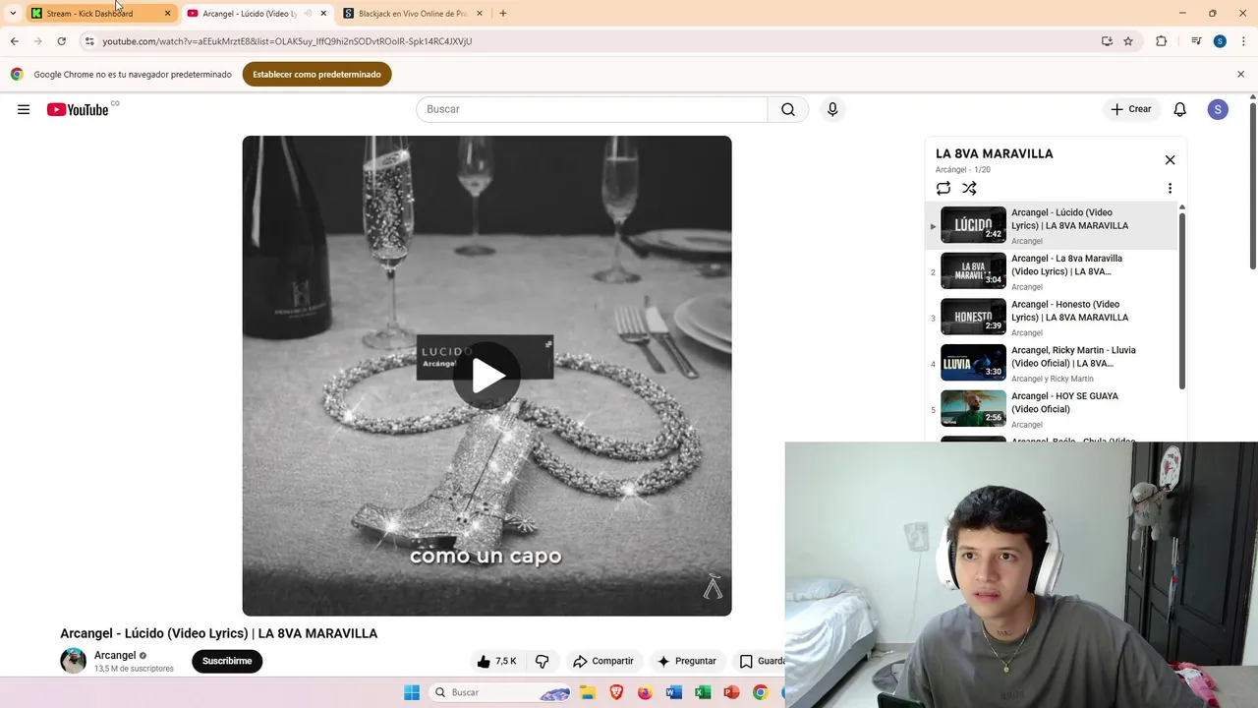Open Windows Start menu
Image resolution: width=1258 pixels, height=708 pixels.
(x=412, y=692)
